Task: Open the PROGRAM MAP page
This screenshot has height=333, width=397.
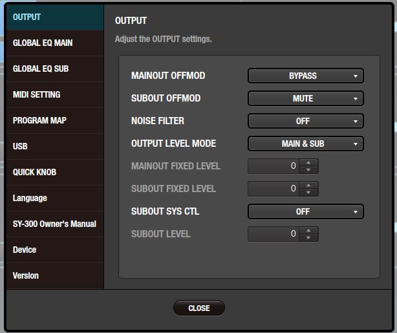Action: (x=55, y=120)
